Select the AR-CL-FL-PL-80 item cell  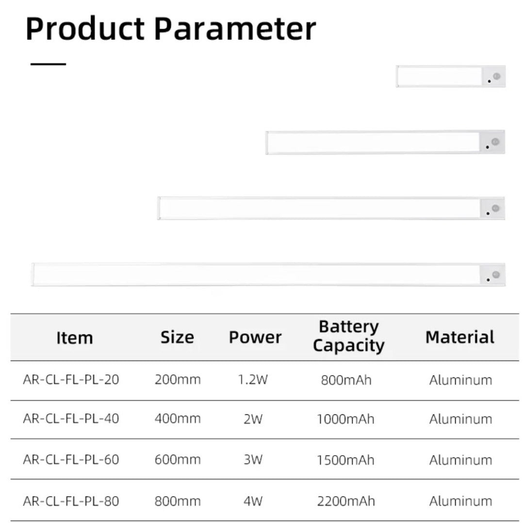(x=71, y=501)
